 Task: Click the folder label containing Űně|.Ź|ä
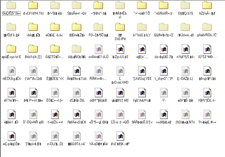click(x=77, y=35)
